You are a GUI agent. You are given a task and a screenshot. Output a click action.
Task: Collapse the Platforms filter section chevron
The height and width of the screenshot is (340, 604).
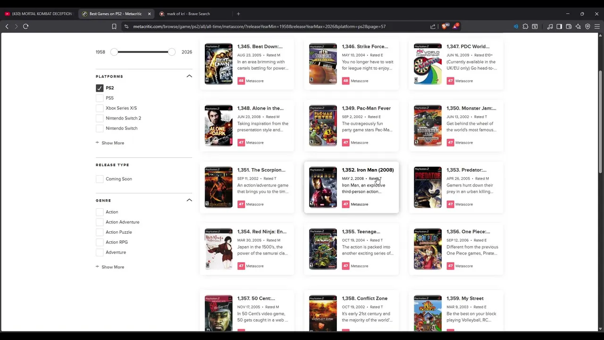click(x=189, y=76)
